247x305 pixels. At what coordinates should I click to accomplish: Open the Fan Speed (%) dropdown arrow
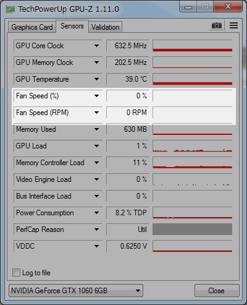[x=96, y=96]
